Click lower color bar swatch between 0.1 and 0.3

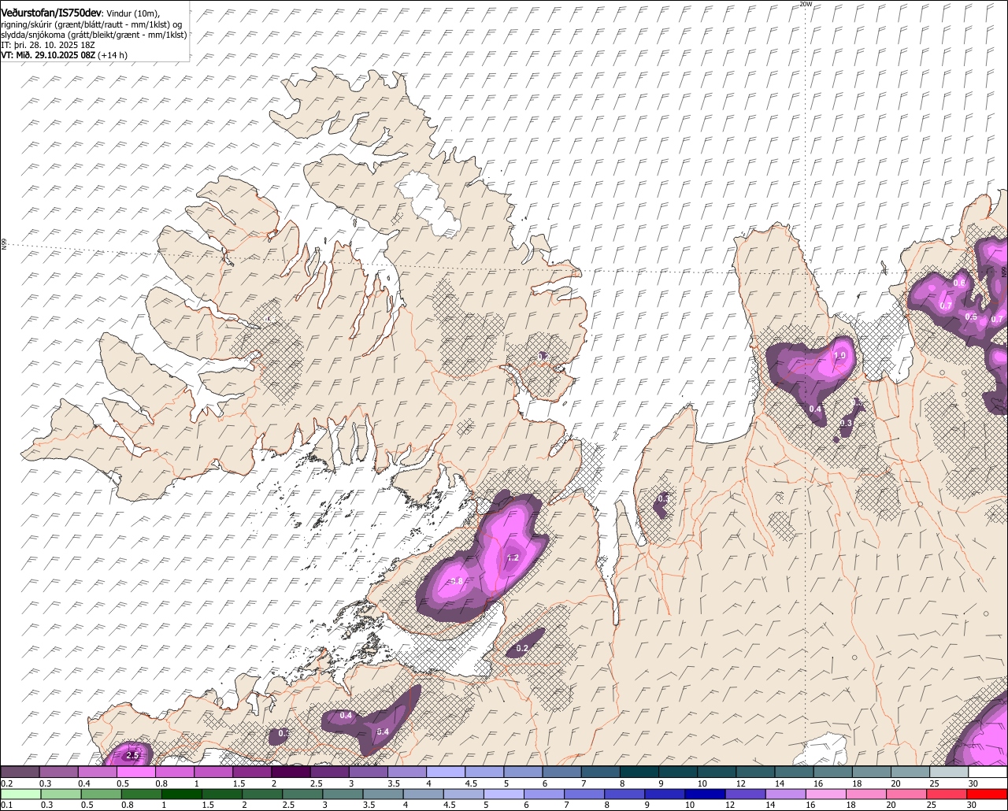[x=20, y=794]
